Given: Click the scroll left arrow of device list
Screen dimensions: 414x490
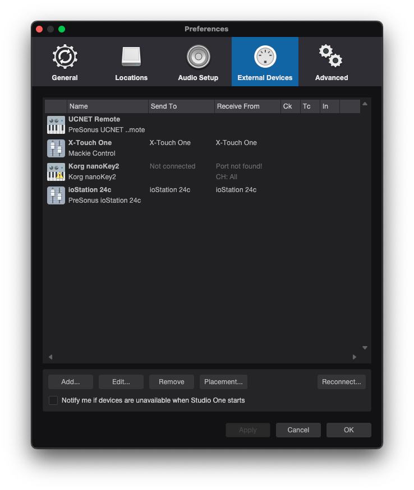Looking at the screenshot, I should tap(50, 357).
